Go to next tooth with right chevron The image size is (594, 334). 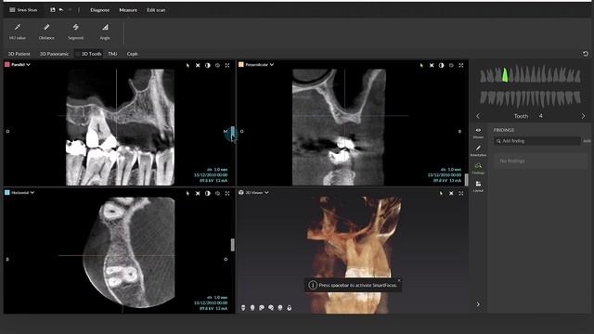583,116
